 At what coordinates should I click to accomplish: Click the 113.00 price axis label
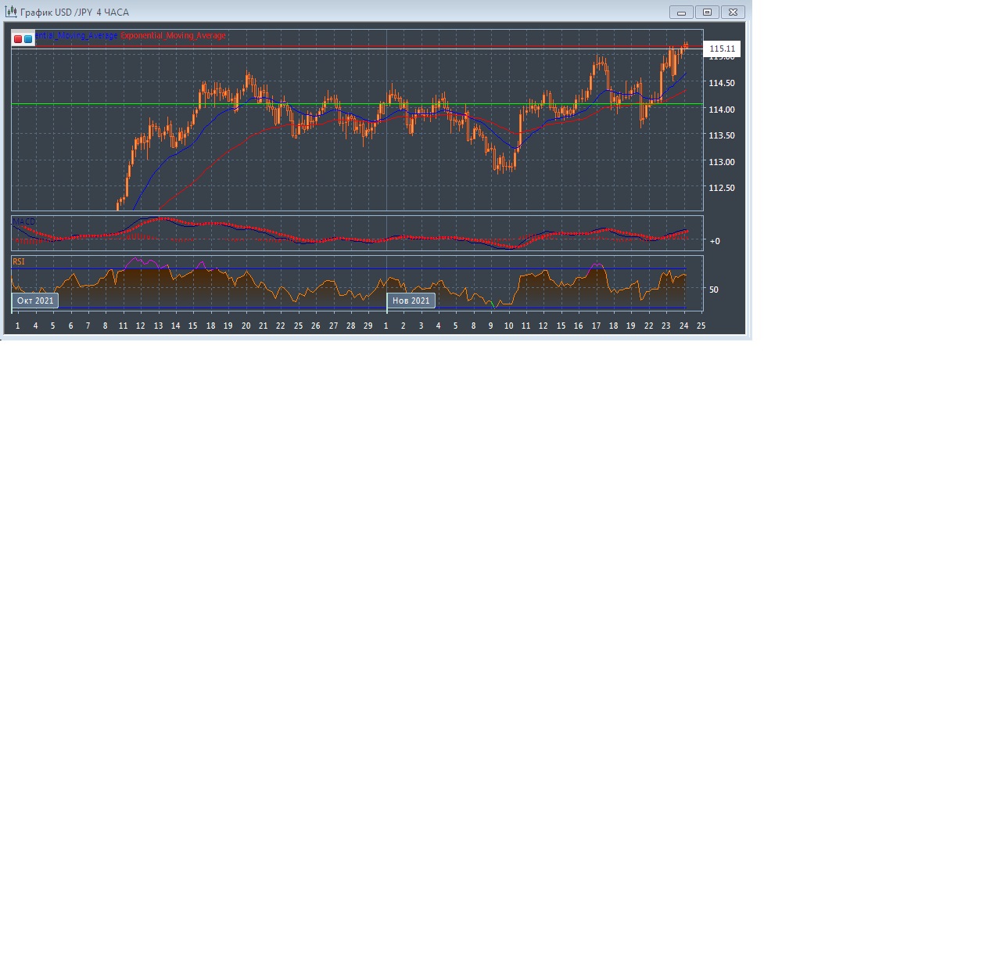(721, 162)
